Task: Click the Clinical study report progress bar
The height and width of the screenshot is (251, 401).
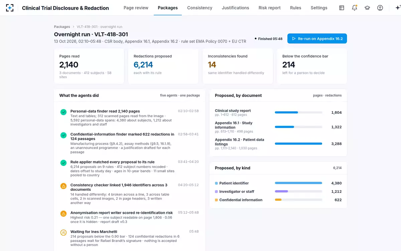Action: (298, 112)
